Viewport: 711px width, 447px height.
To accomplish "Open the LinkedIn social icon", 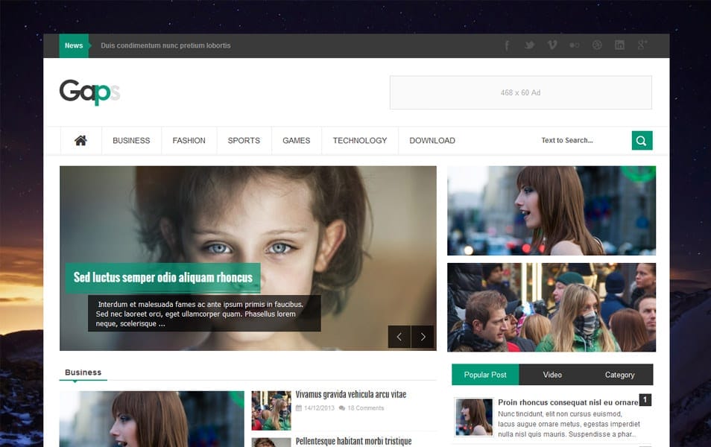I will (x=619, y=45).
